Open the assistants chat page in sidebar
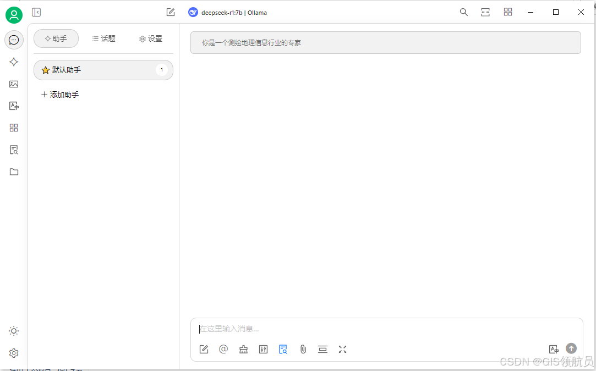The height and width of the screenshot is (371, 596). click(14, 40)
